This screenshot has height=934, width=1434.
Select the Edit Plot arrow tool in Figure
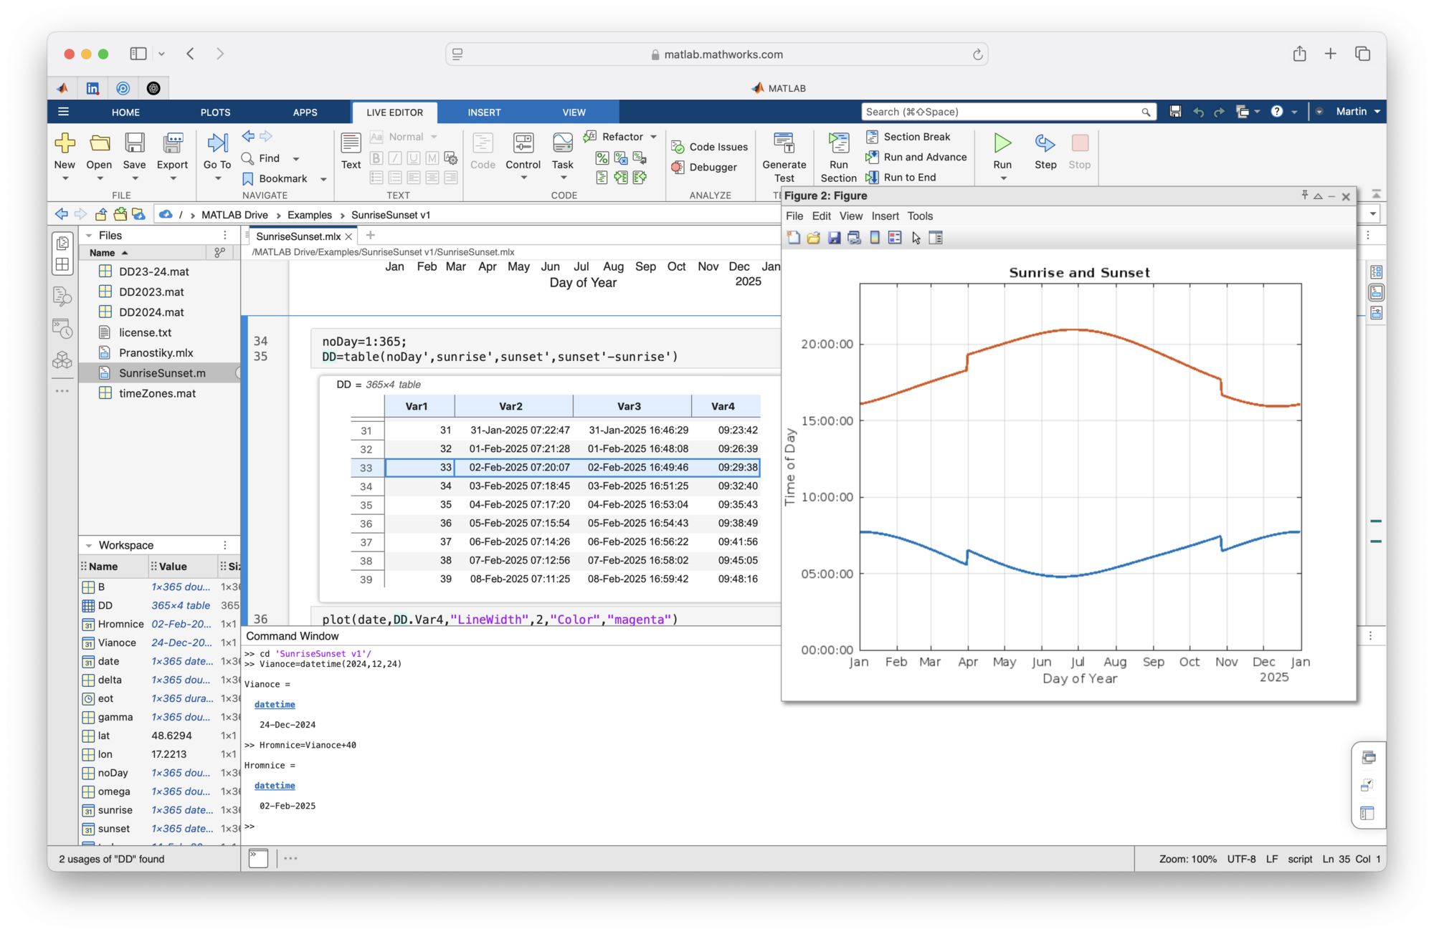click(x=916, y=239)
